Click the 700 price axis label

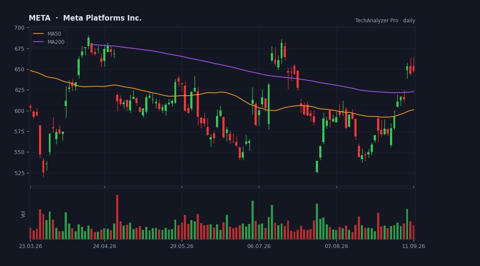tap(19, 27)
